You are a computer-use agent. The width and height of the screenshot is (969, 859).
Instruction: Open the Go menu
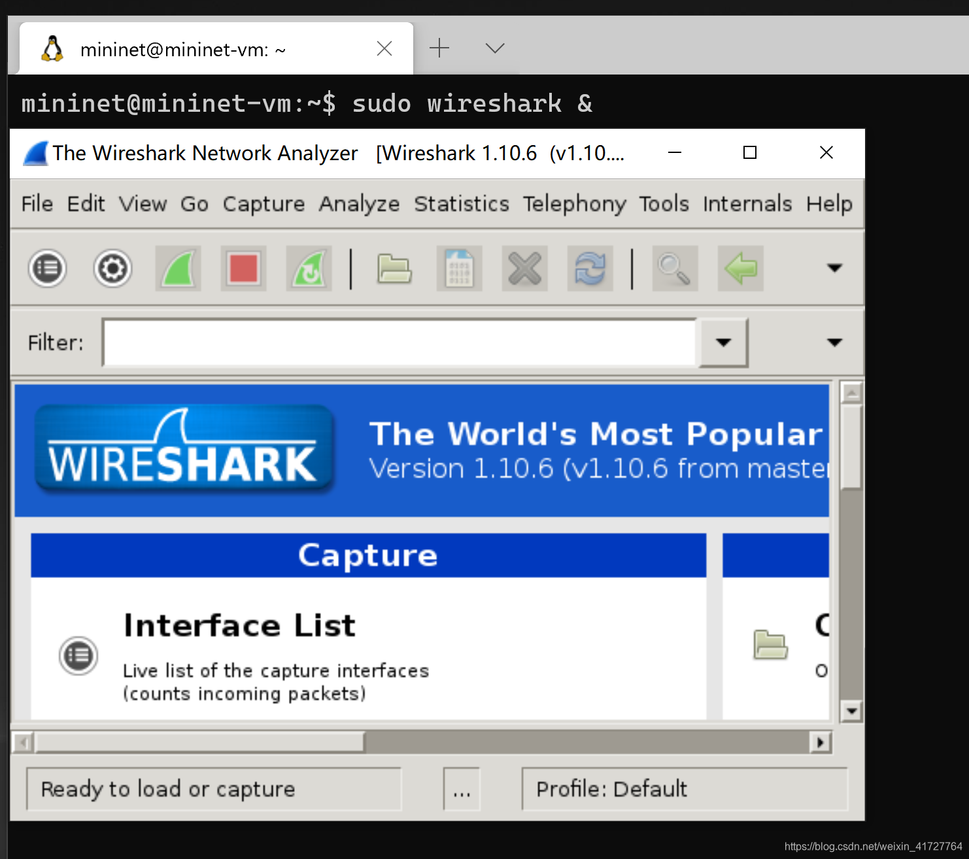194,204
